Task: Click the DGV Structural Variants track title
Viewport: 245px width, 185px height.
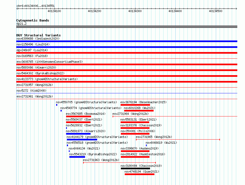Action: point(39,35)
